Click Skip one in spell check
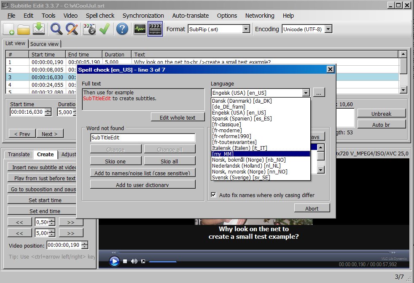This screenshot has height=283, width=414. 116,161
